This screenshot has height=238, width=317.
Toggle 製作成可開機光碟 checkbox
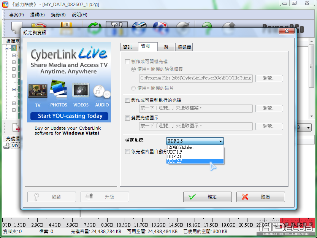(x=127, y=62)
